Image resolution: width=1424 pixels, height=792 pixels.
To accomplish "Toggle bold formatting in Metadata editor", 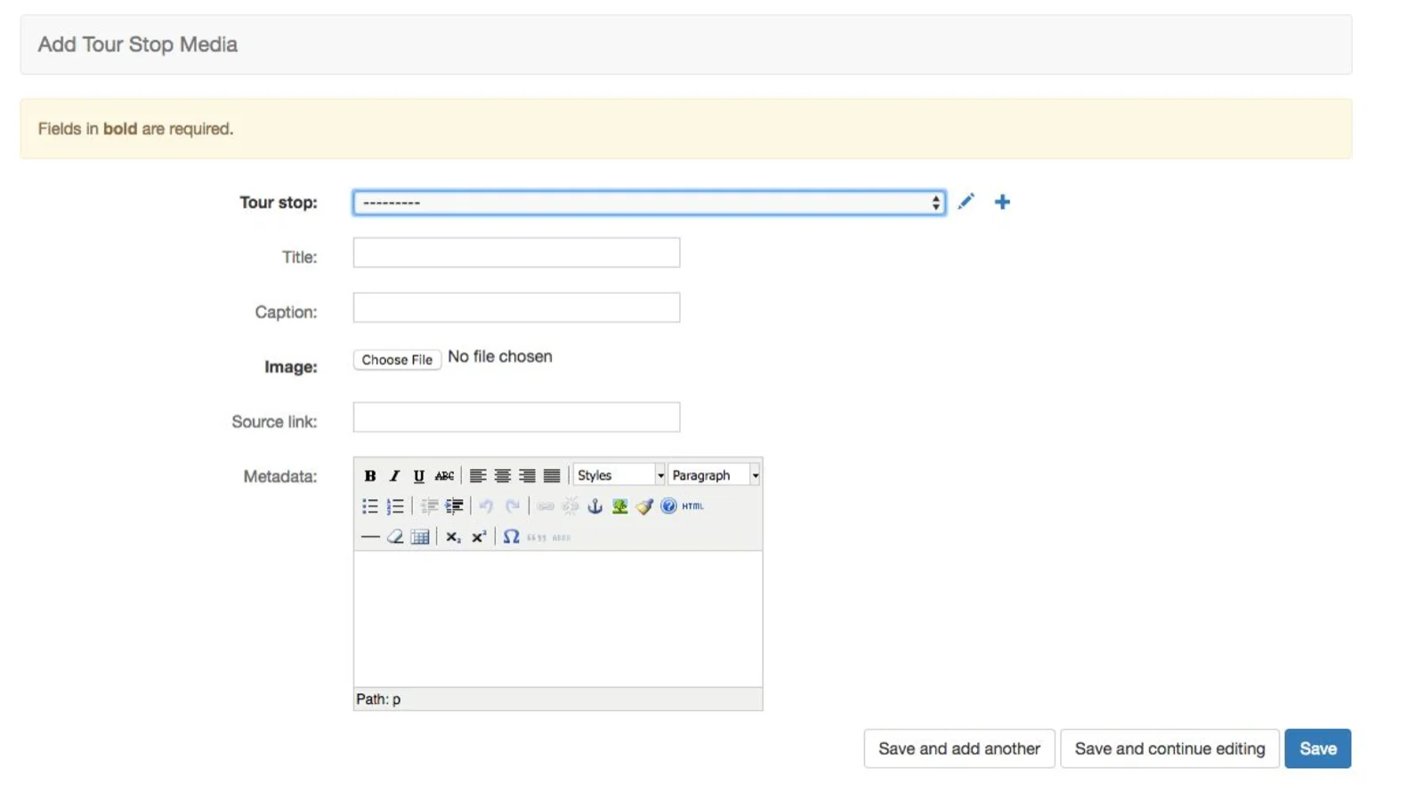I will (370, 476).
